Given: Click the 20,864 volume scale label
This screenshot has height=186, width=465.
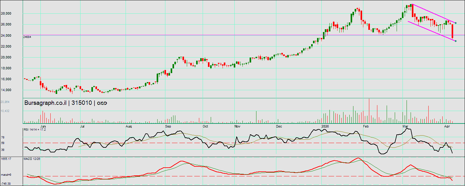Looking at the screenshot, I should pyautogui.click(x=5, y=102).
